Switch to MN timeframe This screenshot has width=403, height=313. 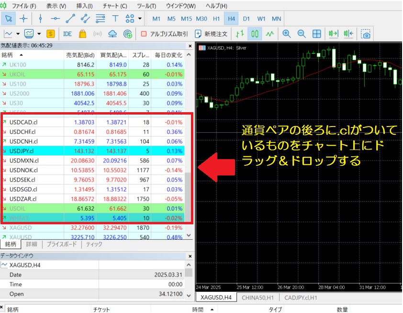[276, 19]
